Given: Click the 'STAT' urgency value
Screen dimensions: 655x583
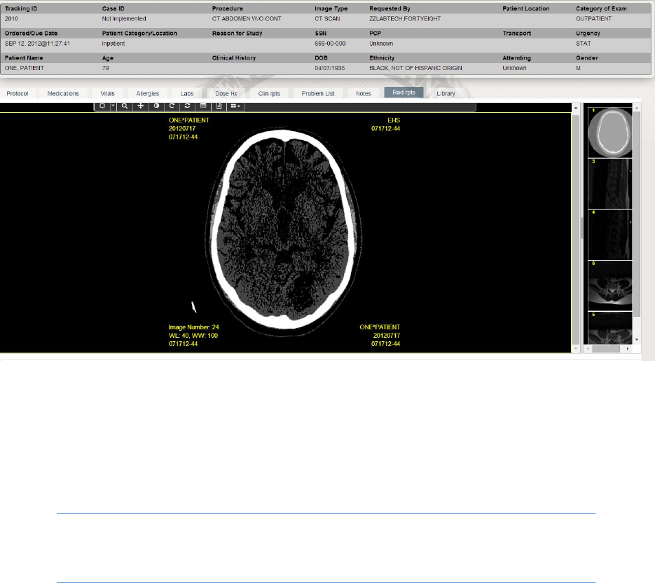Looking at the screenshot, I should point(583,43).
